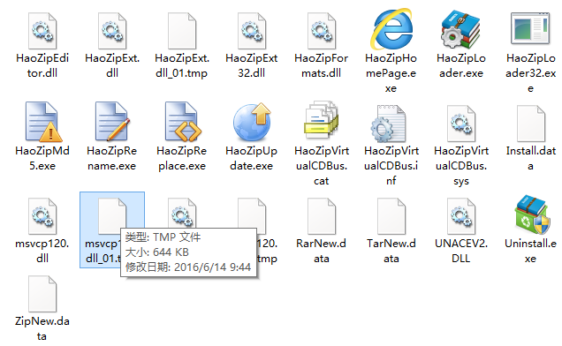Click the ZipNew.data blank file icon
This screenshot has width=562, height=346.
pyautogui.click(x=42, y=294)
